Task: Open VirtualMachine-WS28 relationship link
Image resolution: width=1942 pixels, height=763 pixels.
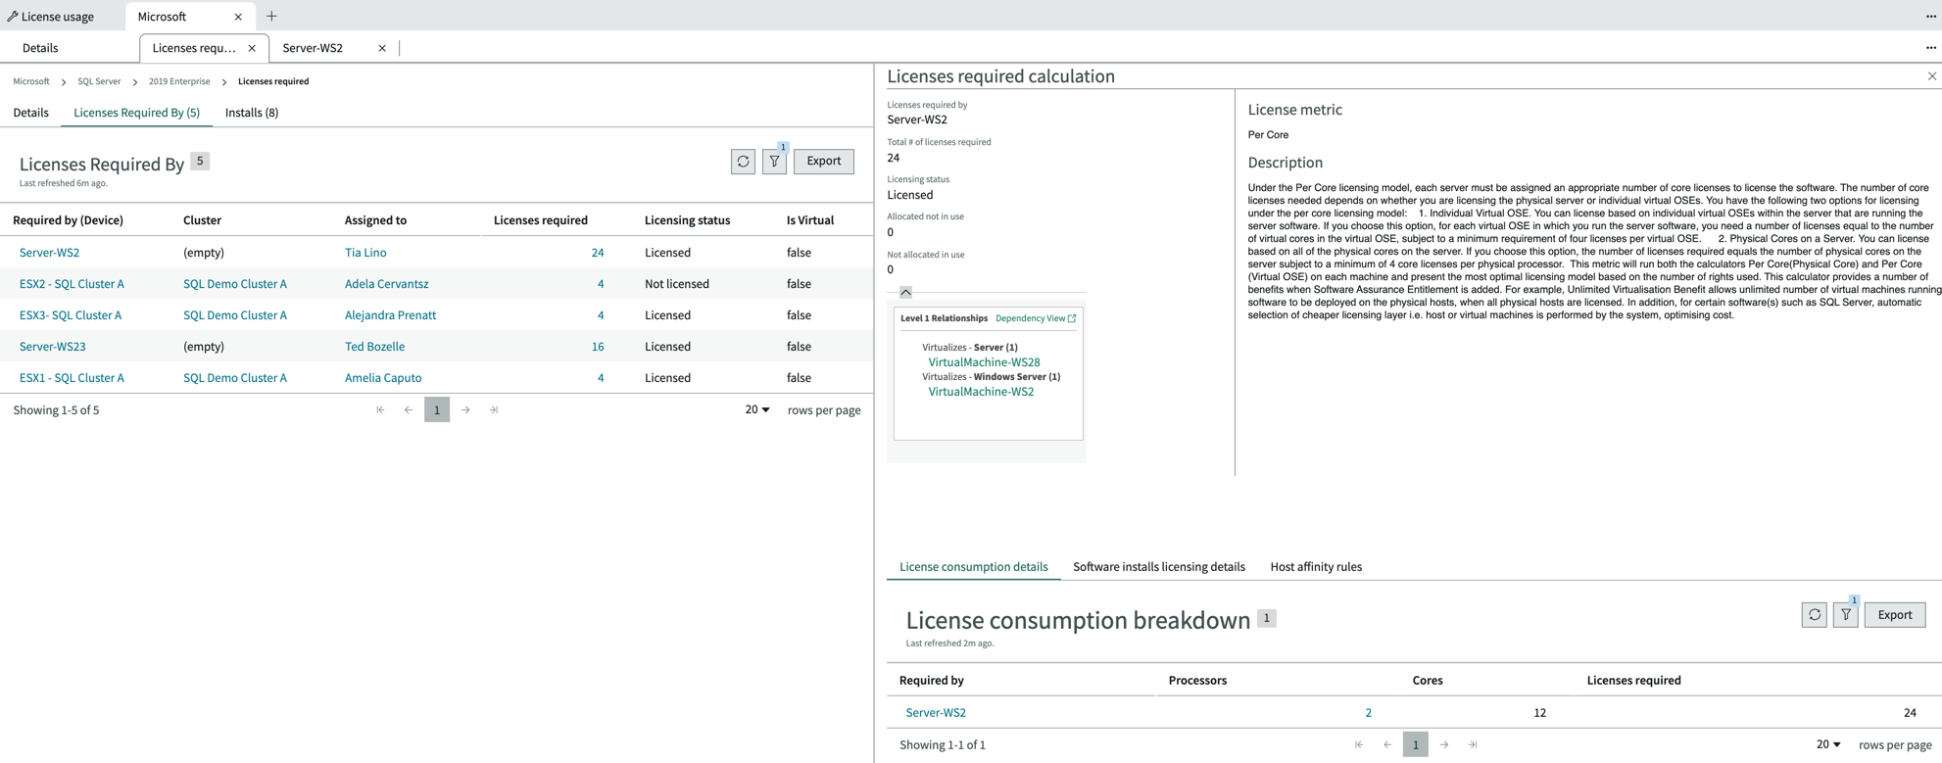Action: click(x=984, y=362)
